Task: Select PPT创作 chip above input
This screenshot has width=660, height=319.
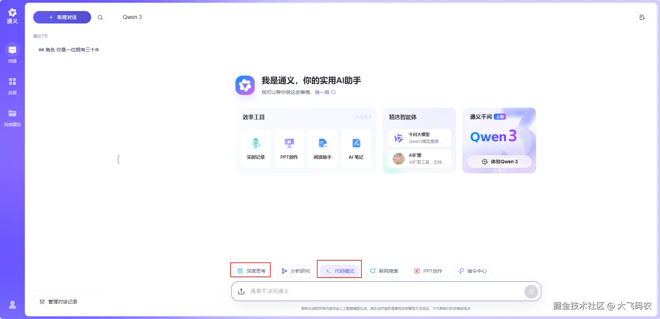Action: click(x=428, y=271)
